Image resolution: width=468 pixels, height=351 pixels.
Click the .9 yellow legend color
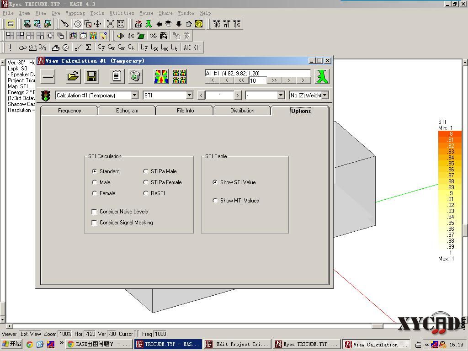click(450, 193)
